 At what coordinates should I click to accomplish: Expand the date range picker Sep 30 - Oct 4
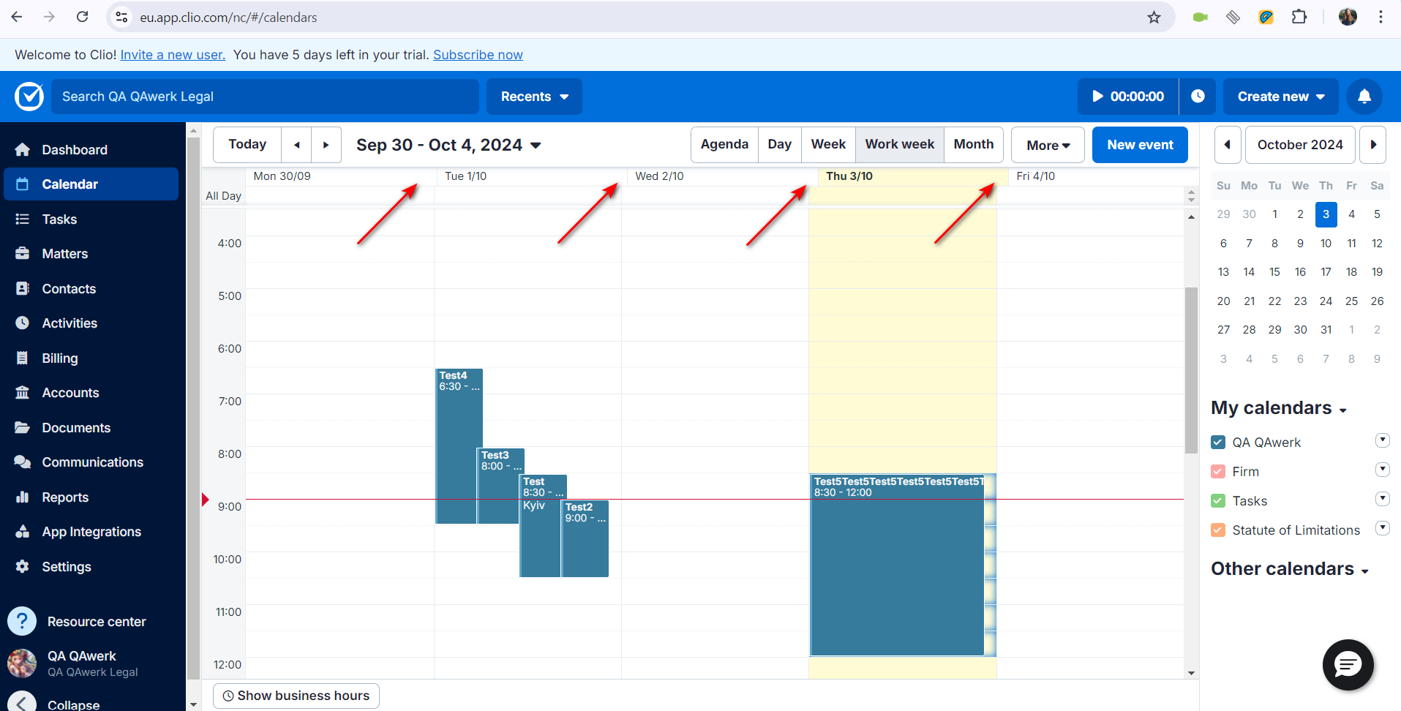click(448, 145)
